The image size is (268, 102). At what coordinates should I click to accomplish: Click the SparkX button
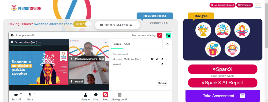click(x=222, y=69)
